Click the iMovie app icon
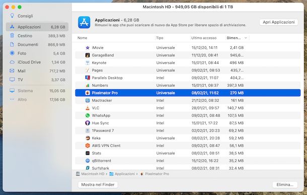Image resolution: width=307 pixels, height=195 pixels. pos(88,48)
